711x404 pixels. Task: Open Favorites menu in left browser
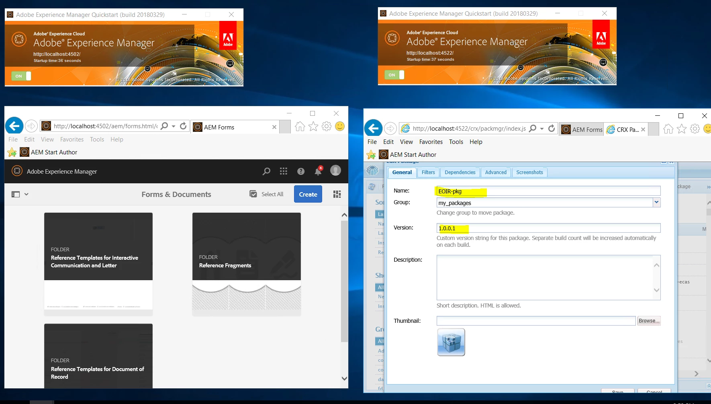(72, 139)
